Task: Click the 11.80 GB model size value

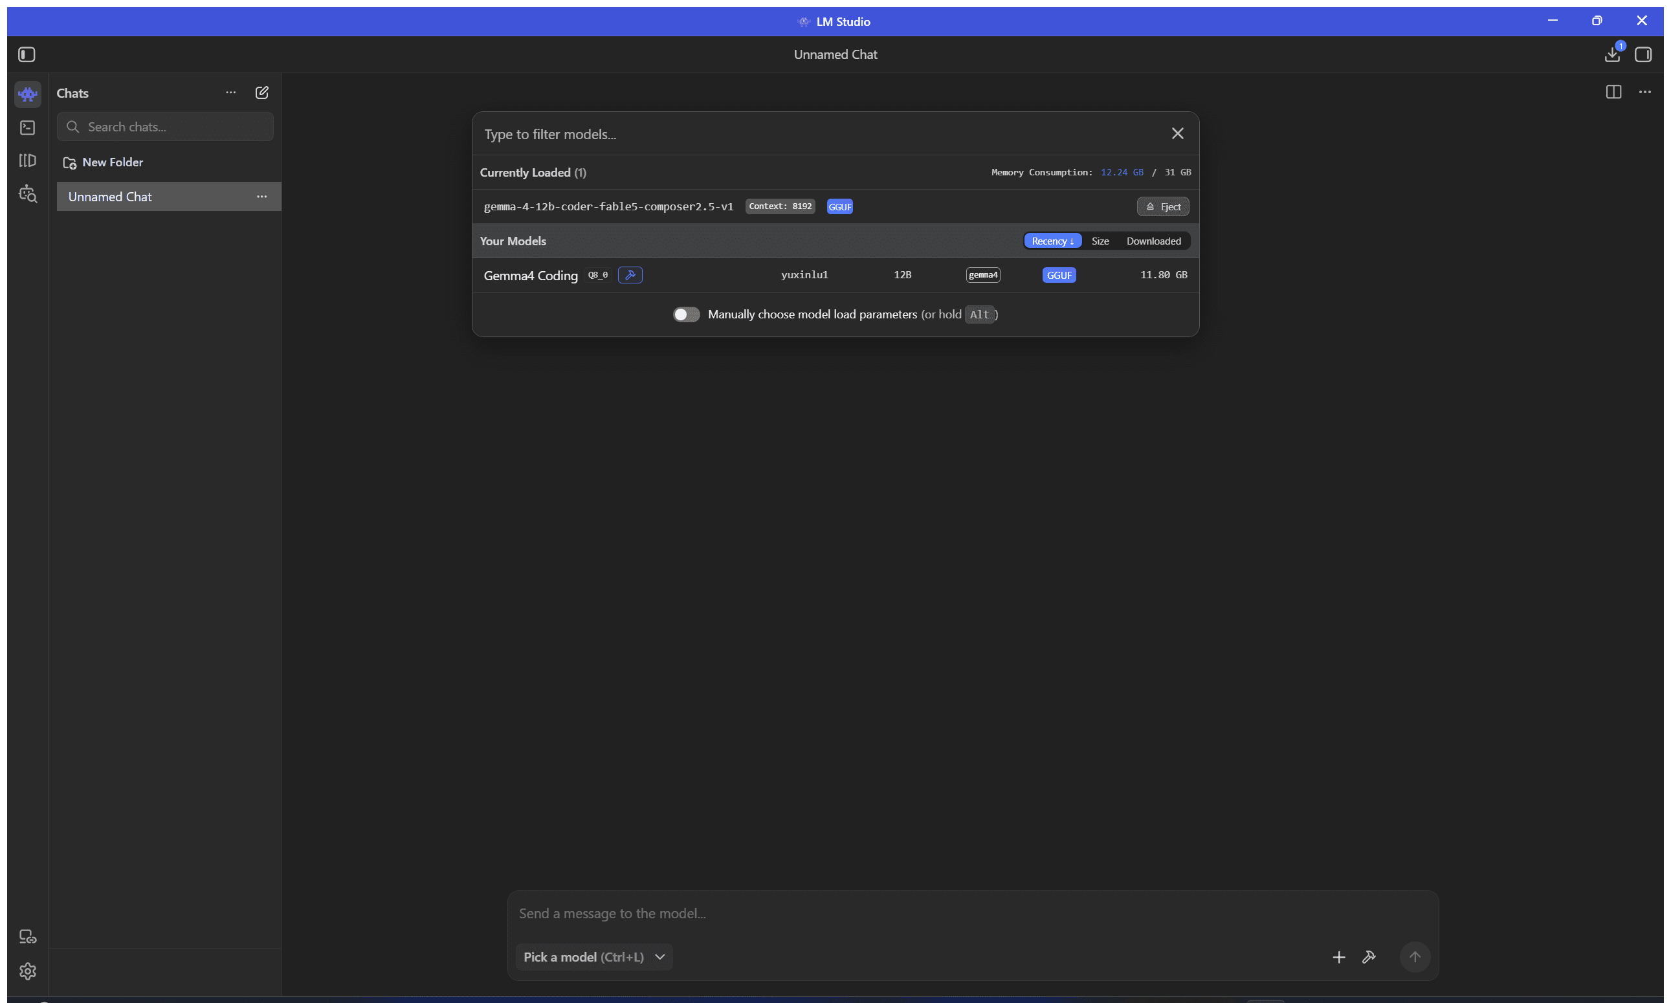Action: point(1164,275)
